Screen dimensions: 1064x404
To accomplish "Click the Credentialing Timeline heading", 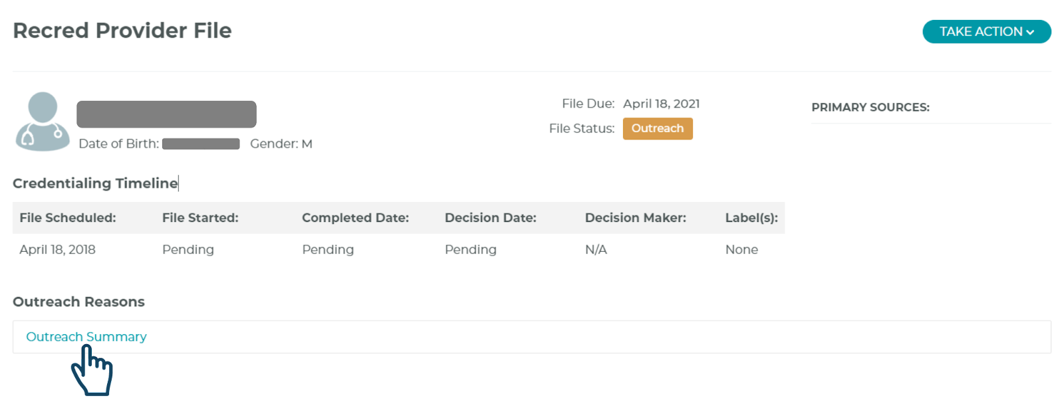I will (95, 183).
